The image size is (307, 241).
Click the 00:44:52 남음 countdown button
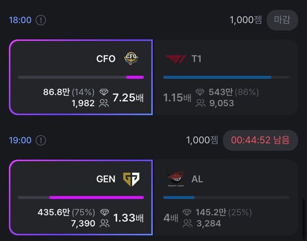pos(260,140)
